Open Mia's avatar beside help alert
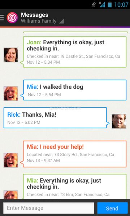Image resolution: width=130 pixels, height=216 pixels. (11, 160)
